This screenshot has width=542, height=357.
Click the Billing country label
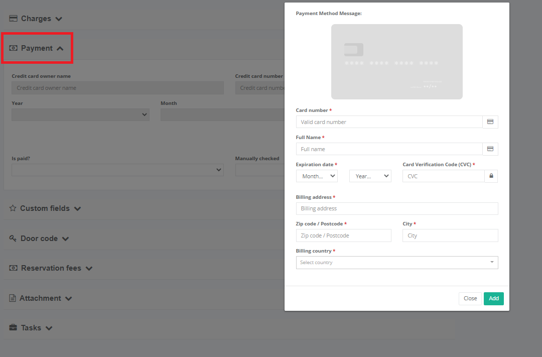point(314,251)
